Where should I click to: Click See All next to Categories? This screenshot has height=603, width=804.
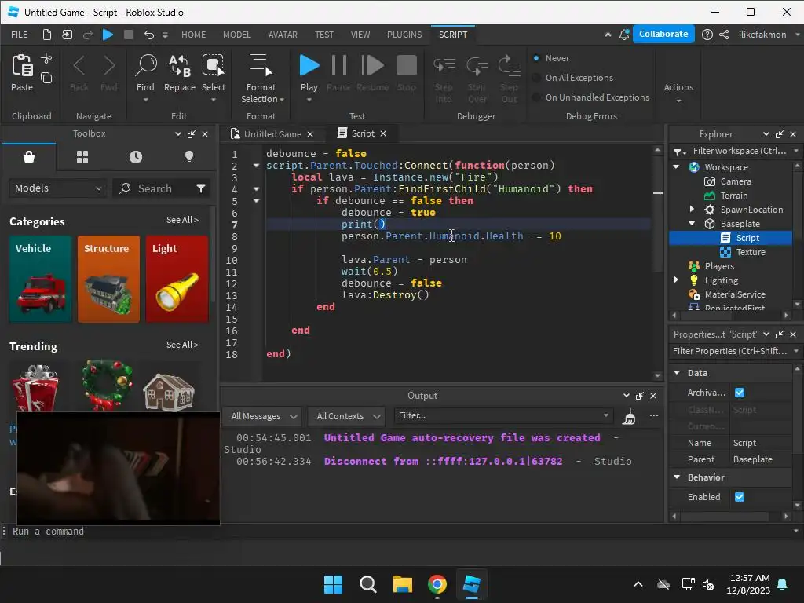(x=182, y=220)
